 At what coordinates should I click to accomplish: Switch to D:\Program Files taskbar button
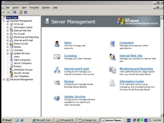(x=66, y=120)
